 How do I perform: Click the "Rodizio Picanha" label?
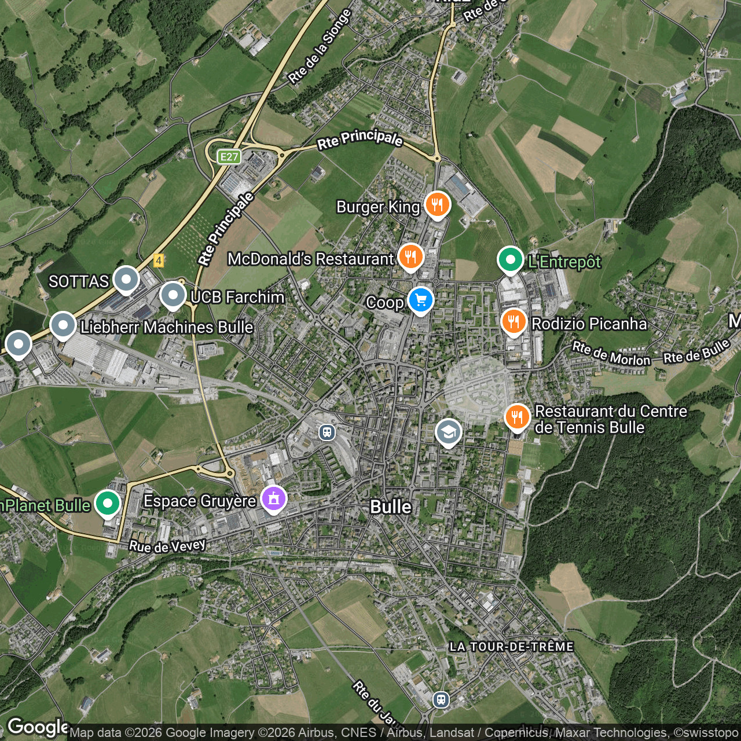point(589,324)
